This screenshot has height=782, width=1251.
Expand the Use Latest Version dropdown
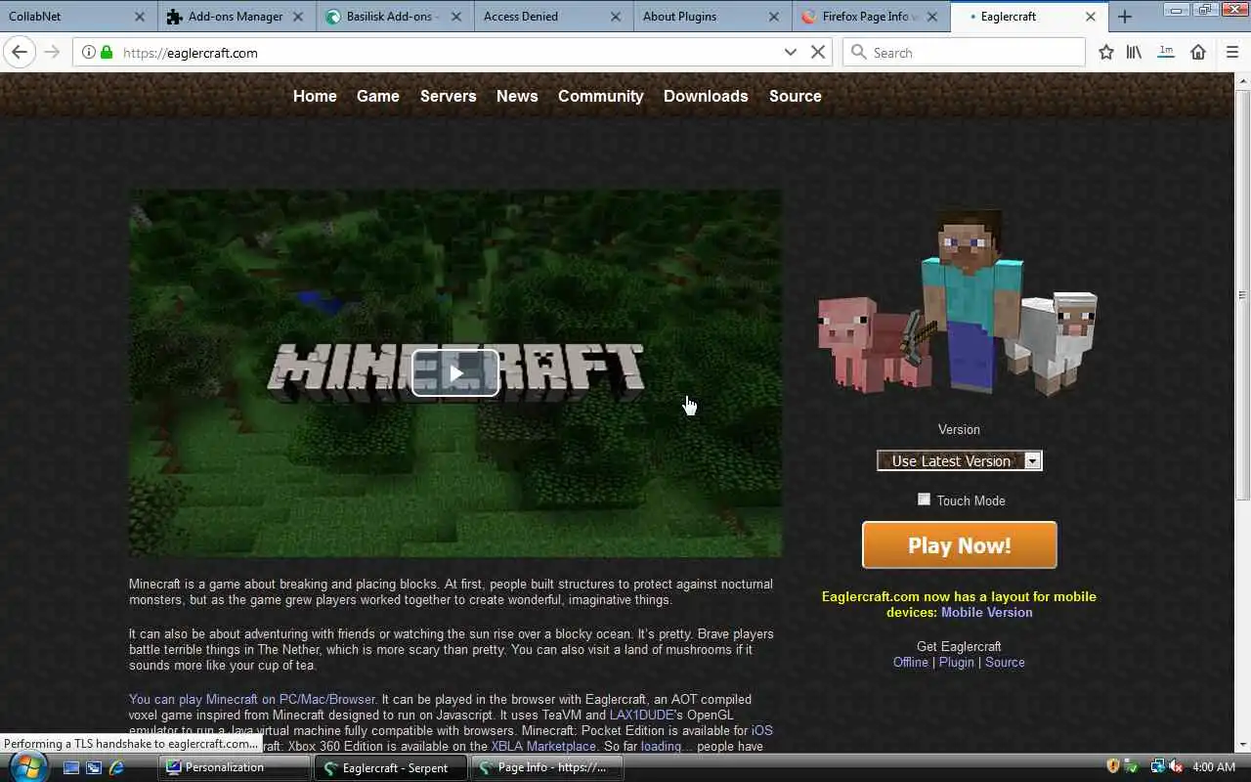point(960,460)
